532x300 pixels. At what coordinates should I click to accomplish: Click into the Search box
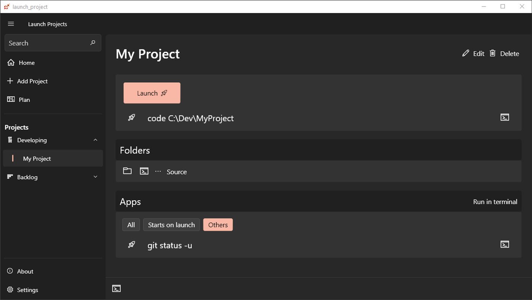[x=46, y=43]
